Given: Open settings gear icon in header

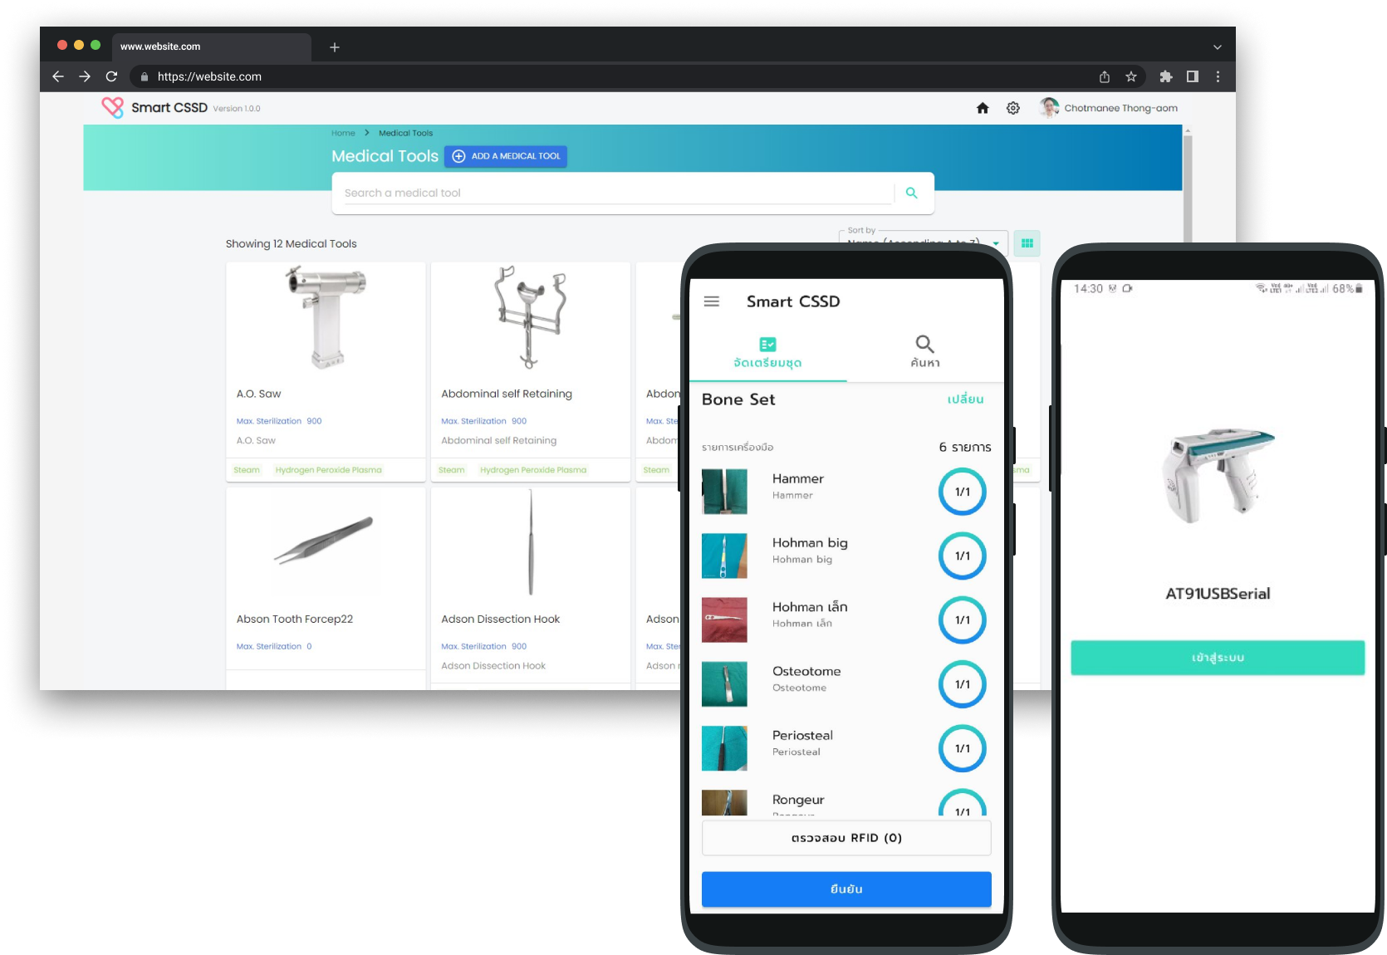Looking at the screenshot, I should point(1013,108).
